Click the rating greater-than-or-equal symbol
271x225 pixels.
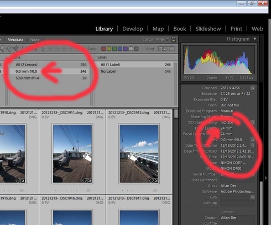43,49
